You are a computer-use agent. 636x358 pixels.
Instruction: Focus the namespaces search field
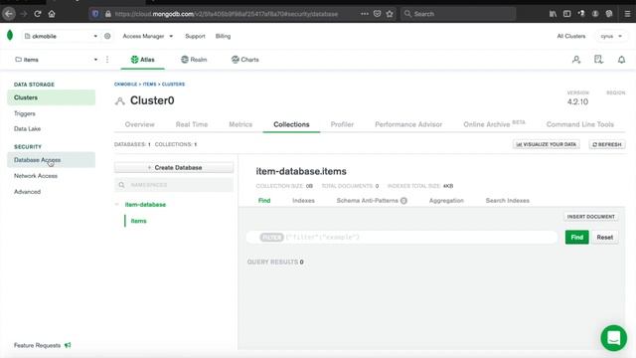coord(174,185)
